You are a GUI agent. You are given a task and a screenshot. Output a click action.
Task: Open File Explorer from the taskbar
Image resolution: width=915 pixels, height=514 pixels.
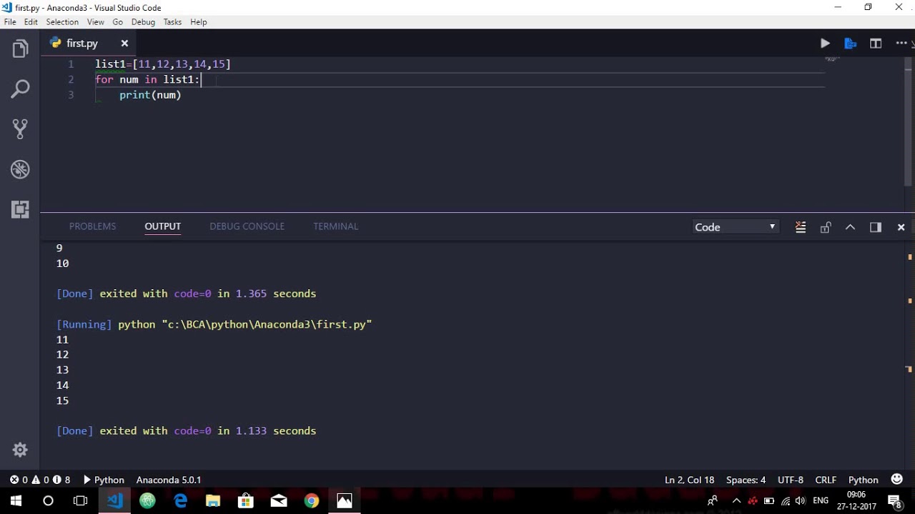click(213, 501)
